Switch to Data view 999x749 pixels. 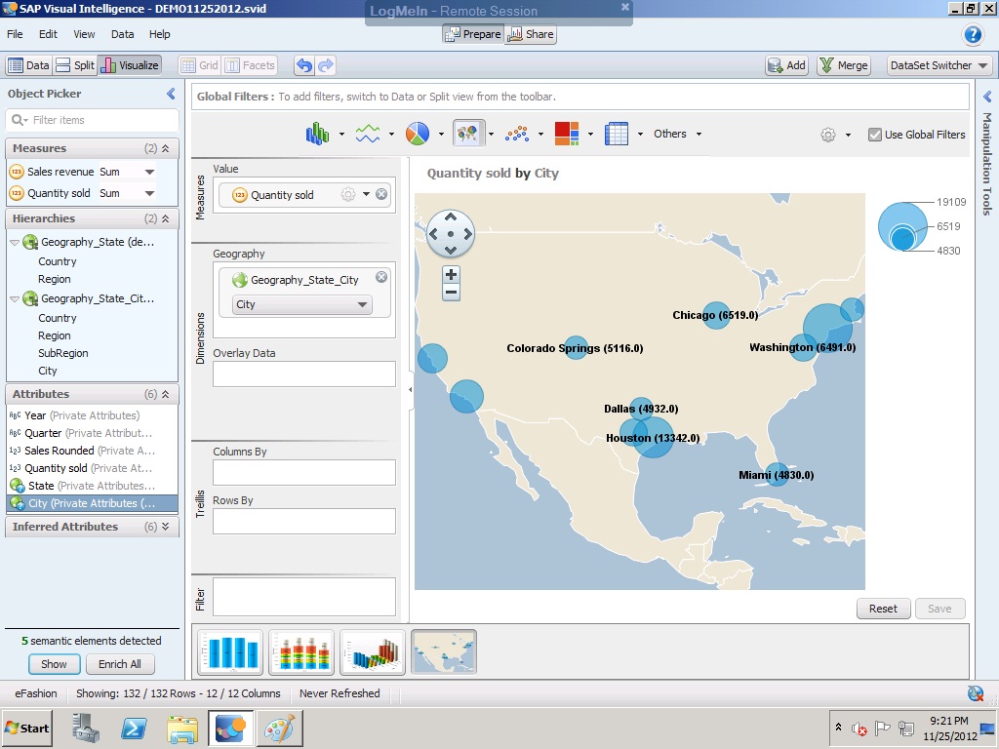(28, 65)
